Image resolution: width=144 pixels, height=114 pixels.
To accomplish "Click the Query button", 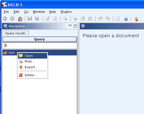I will pyautogui.click(x=39, y=39).
